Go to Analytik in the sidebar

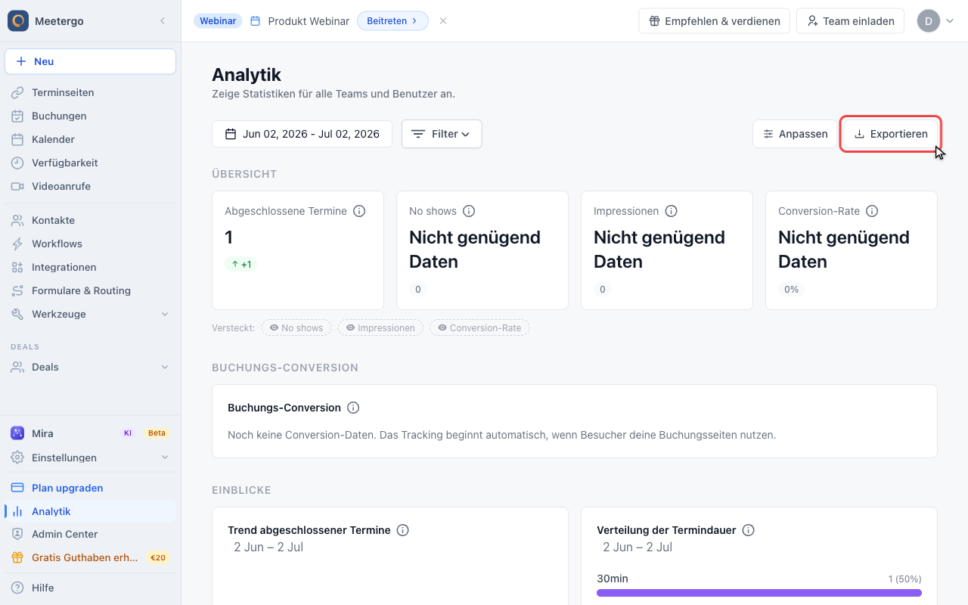coord(90,511)
